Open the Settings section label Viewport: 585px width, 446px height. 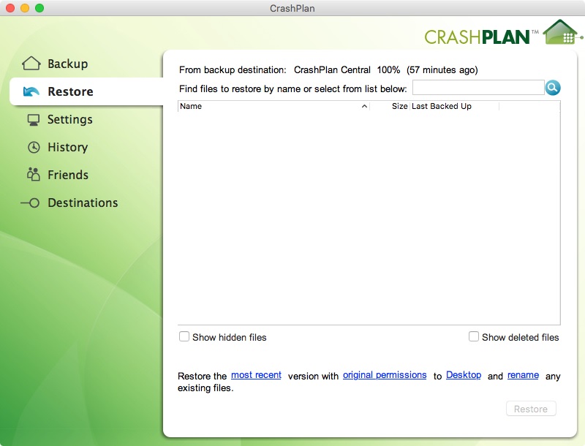(70, 119)
